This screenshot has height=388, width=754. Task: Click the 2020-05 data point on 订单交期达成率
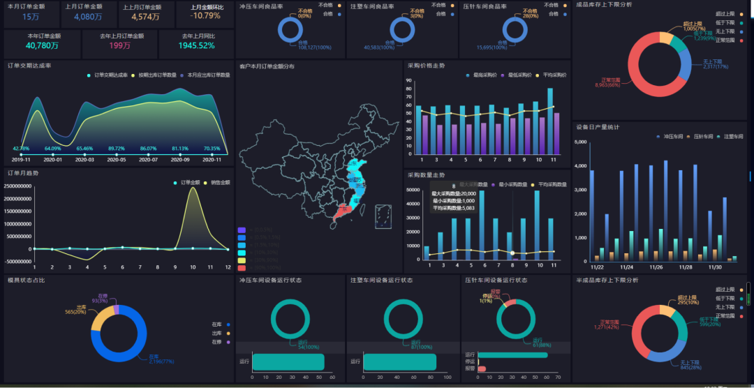[x=117, y=153]
